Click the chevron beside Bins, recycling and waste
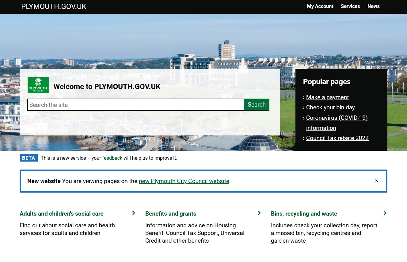The width and height of the screenshot is (407, 262). (x=385, y=213)
